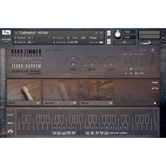Mute the instrument with the M button

click(109, 41)
